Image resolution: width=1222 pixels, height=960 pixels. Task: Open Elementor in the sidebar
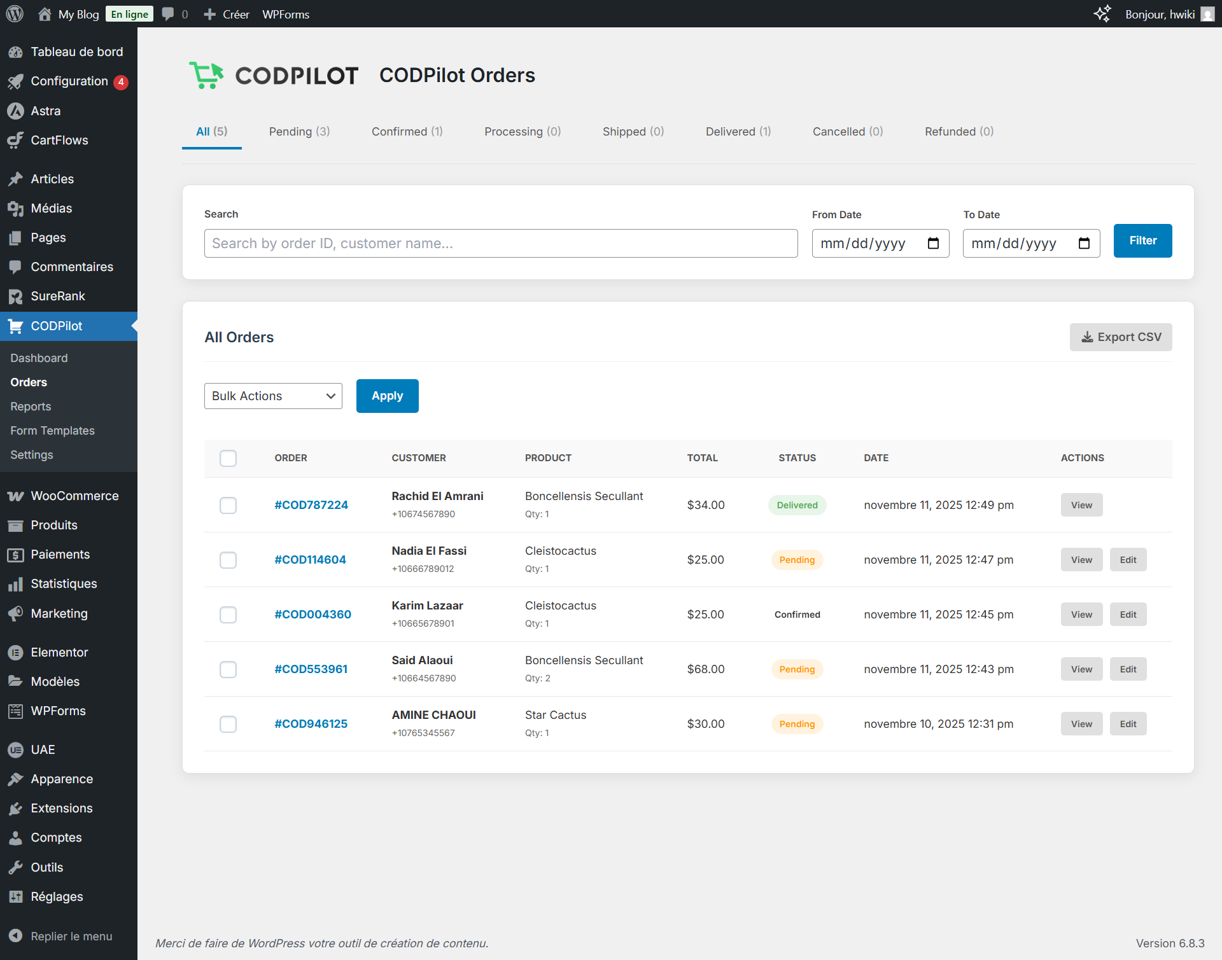(x=59, y=652)
